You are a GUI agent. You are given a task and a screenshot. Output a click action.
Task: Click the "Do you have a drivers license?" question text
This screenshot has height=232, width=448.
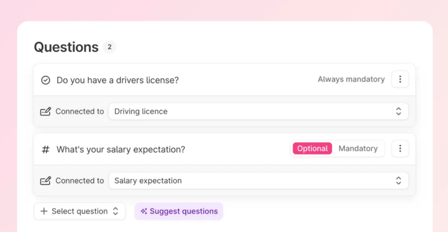coord(118,80)
